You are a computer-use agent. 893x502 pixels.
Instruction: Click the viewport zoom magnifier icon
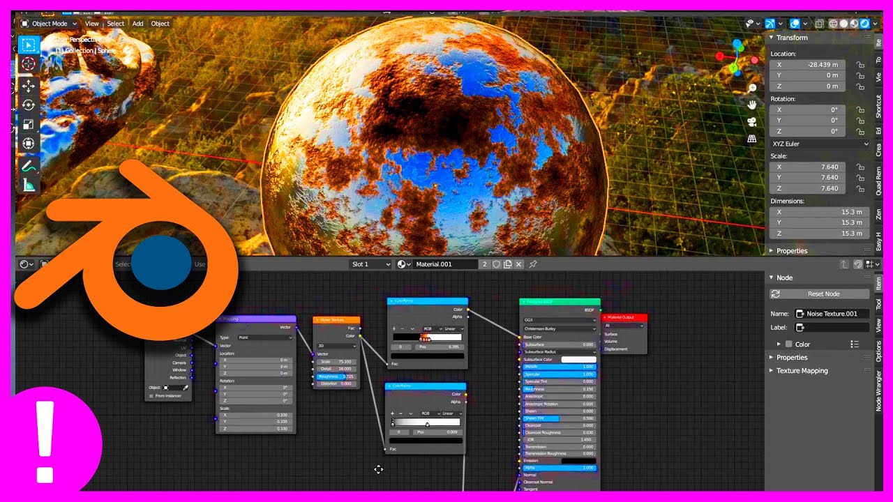(x=752, y=89)
